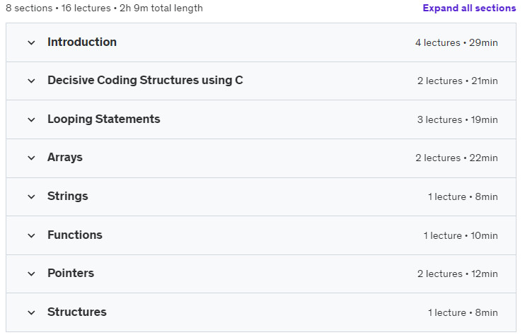Select the Strings section title

[68, 196]
